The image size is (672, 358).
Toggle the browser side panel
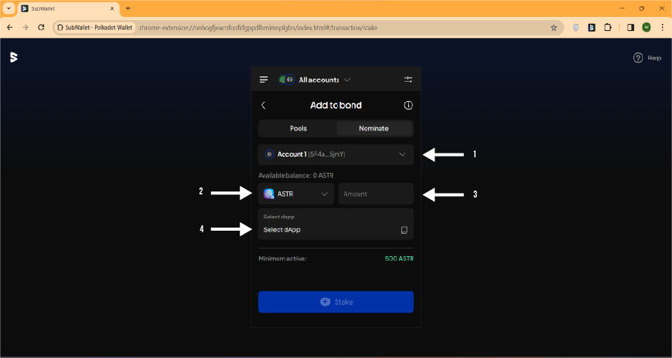(630, 27)
